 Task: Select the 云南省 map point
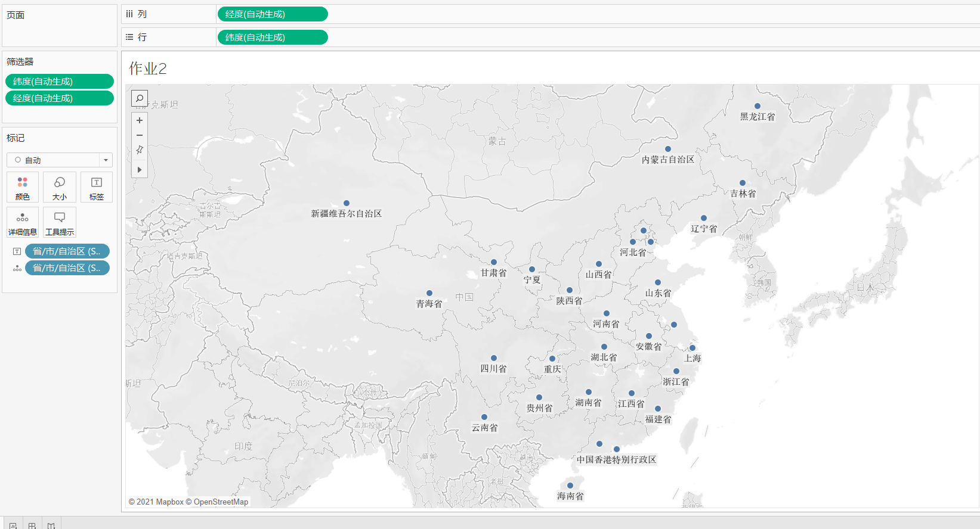(484, 417)
